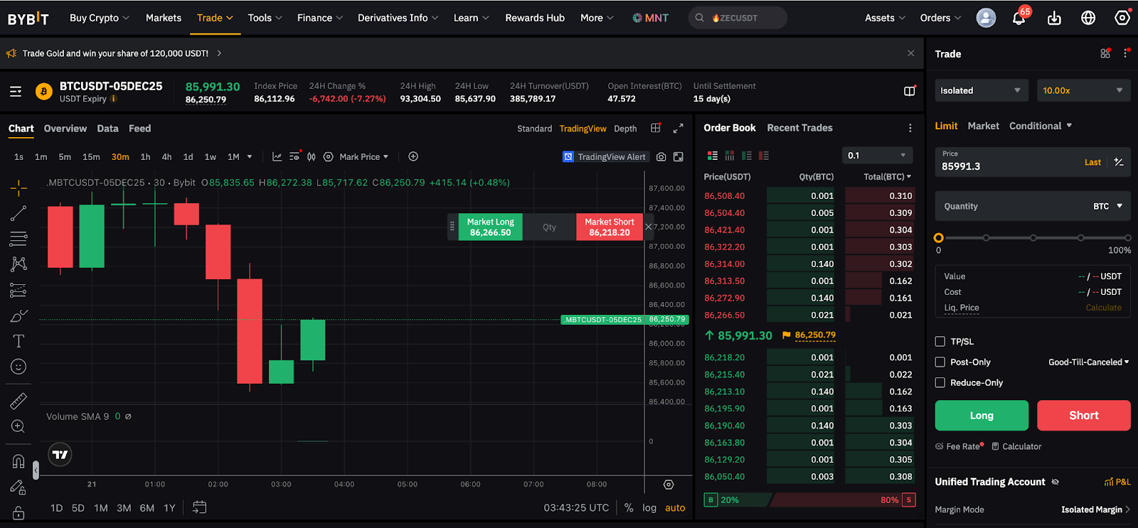Image resolution: width=1138 pixels, height=528 pixels.
Task: Switch to the Recent Trades tab
Action: coord(799,128)
